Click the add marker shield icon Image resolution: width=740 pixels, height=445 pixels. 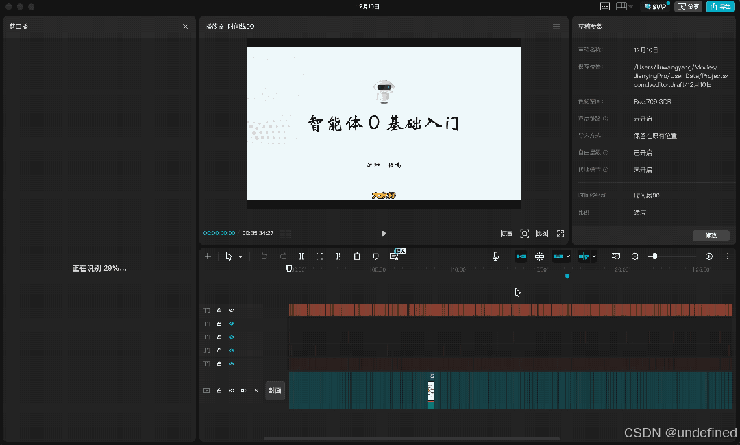coord(375,256)
